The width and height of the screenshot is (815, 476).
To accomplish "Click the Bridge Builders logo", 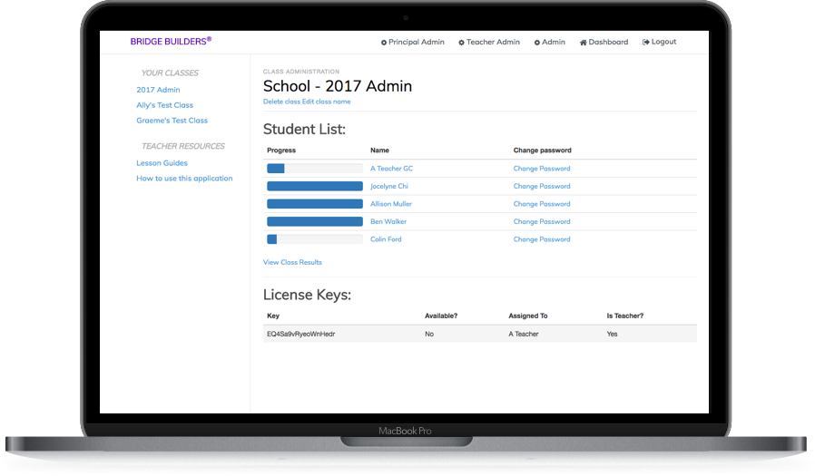I will 171,41.
